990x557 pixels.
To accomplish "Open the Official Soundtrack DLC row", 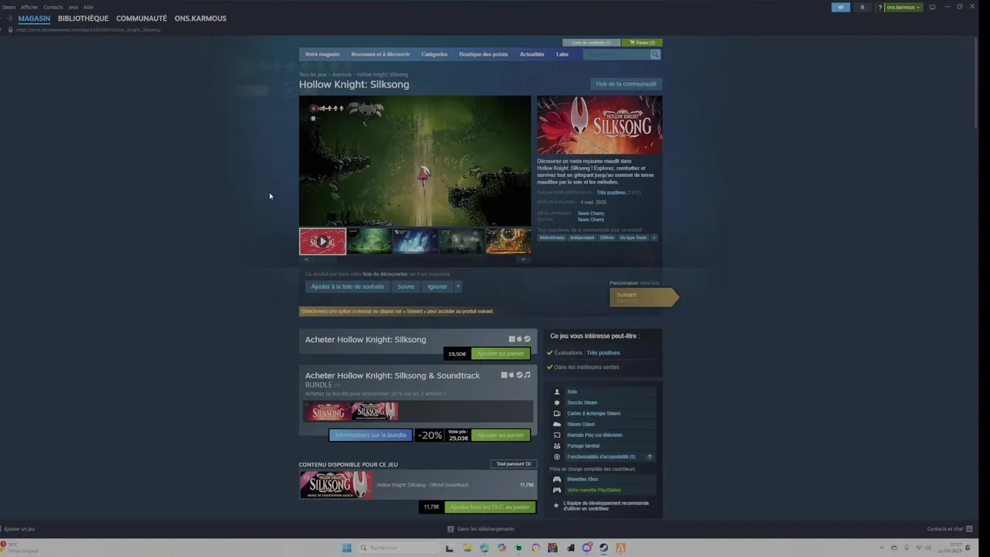I will pos(418,485).
